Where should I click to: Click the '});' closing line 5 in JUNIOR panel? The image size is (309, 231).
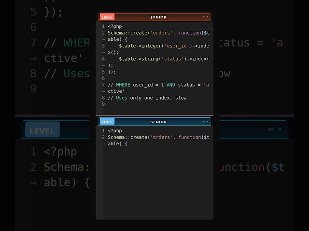112,72
